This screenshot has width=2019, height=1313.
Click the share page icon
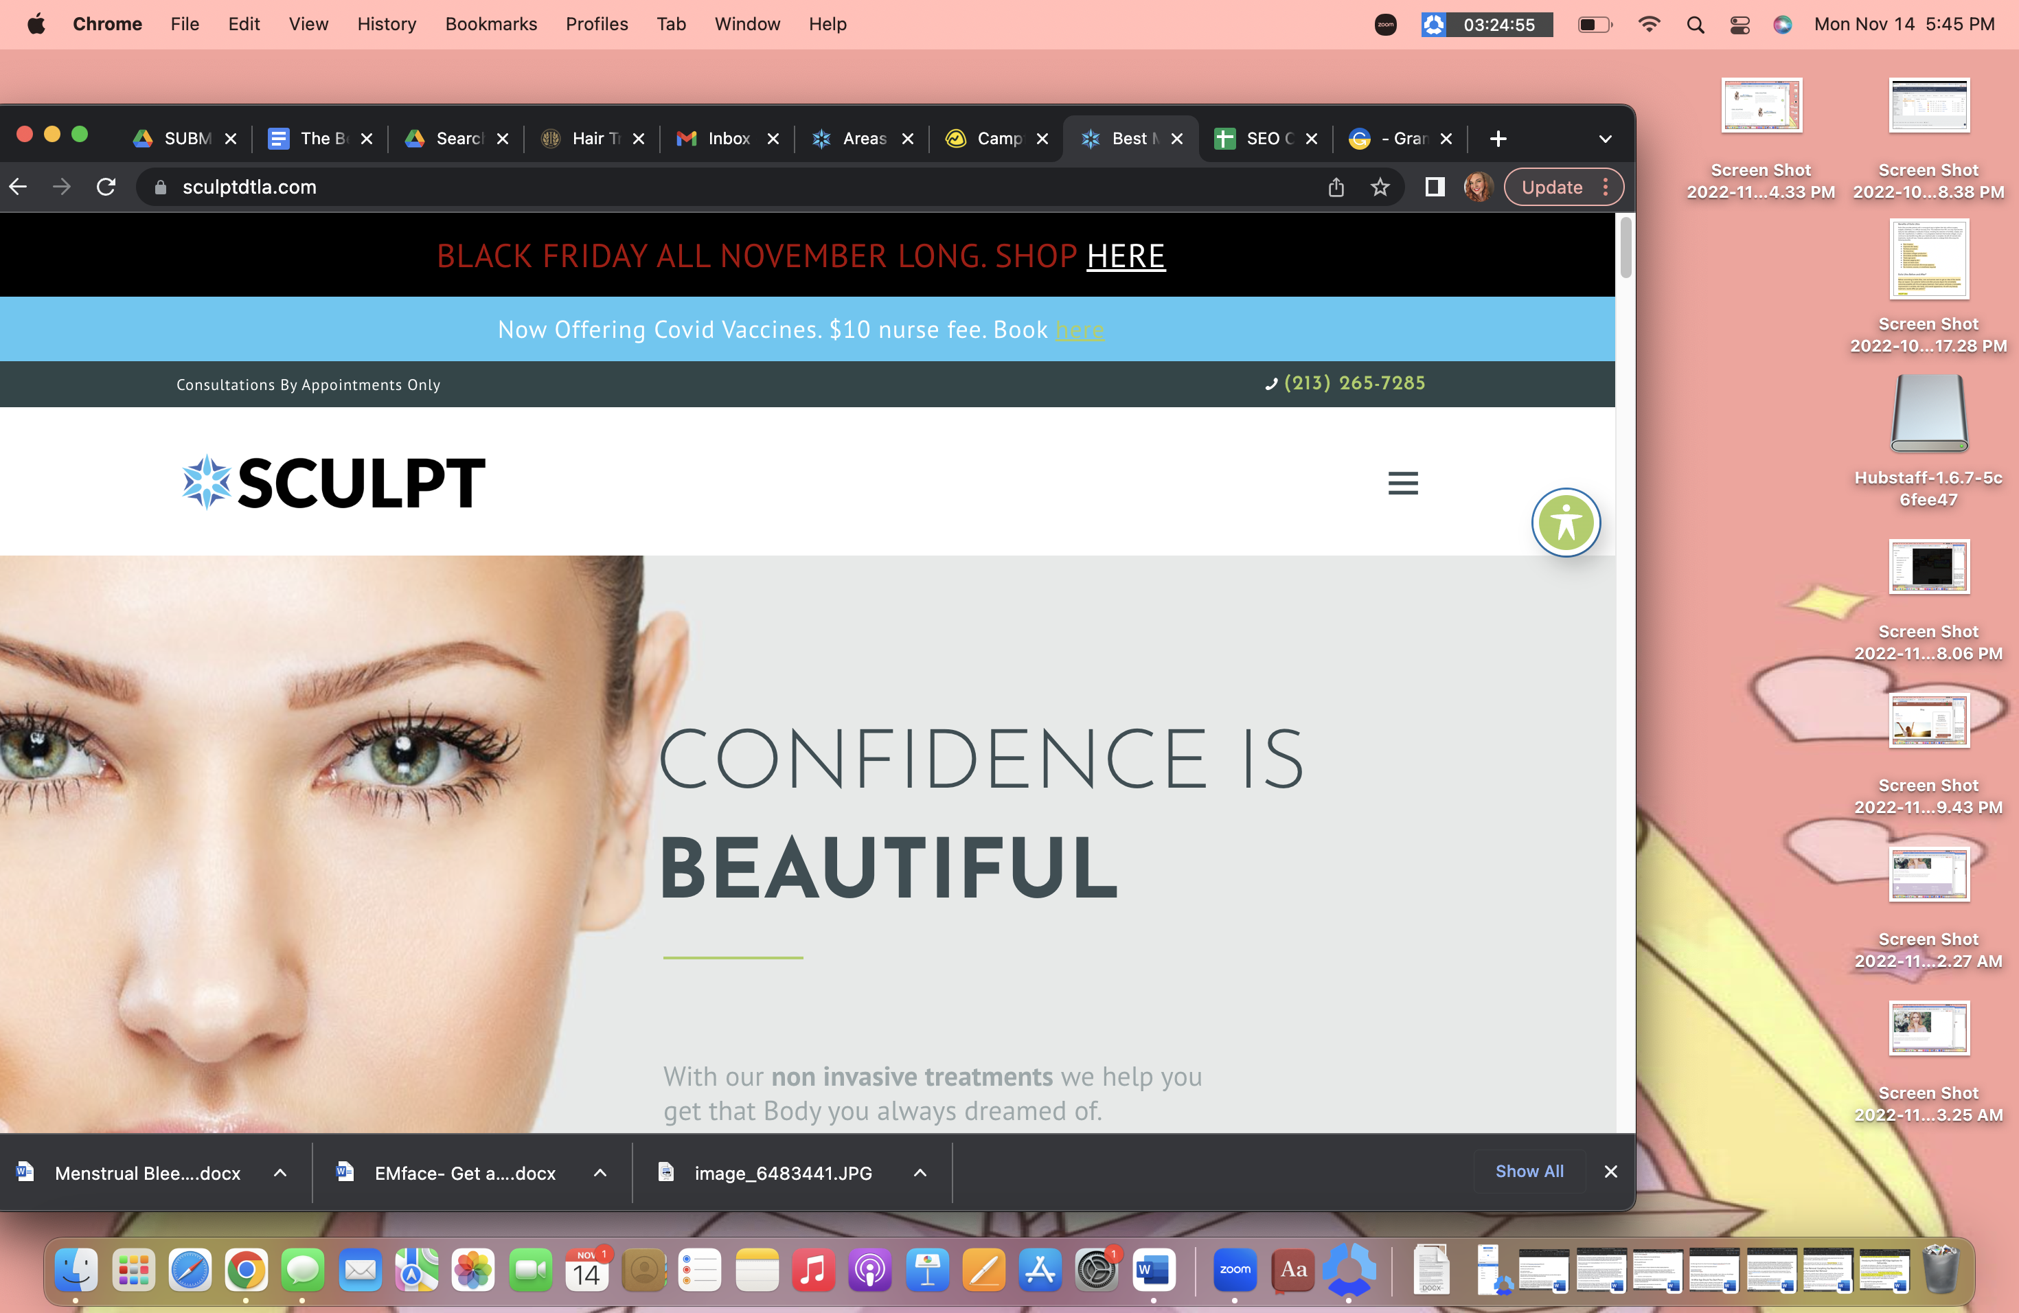pos(1336,187)
